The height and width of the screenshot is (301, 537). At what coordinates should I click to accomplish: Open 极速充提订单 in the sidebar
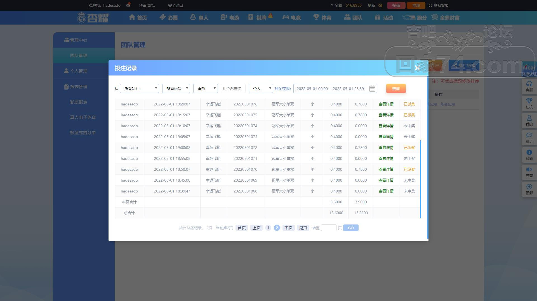(x=83, y=133)
